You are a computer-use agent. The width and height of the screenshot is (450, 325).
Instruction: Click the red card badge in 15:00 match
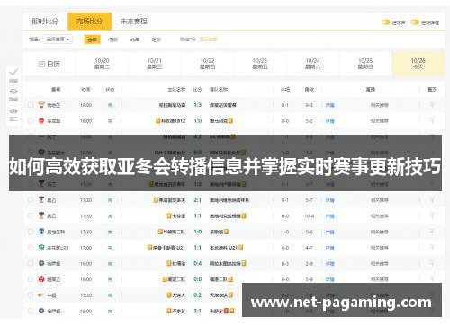(227, 311)
